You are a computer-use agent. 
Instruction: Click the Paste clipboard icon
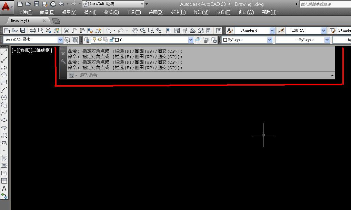tap(82, 30)
